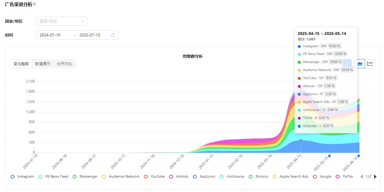Viewport: 384px width, 192px height.
Task: Click the calendar icon in date range field
Action: 113,35
